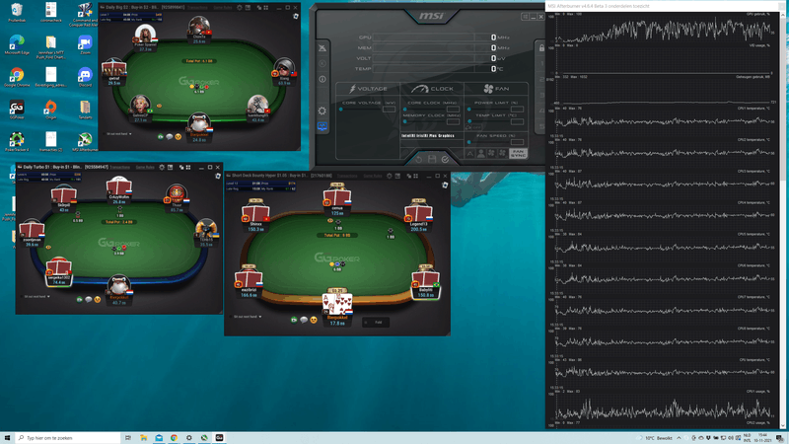The width and height of the screenshot is (789, 444).
Task: Open emoji smiley in Daily Turbo $1 window
Action: pos(98,300)
